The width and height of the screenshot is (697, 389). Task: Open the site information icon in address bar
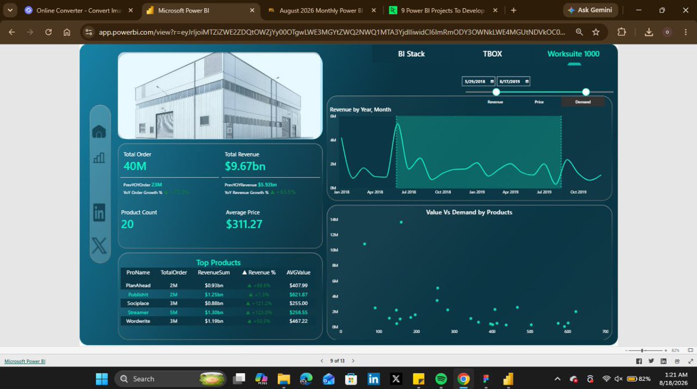88,32
